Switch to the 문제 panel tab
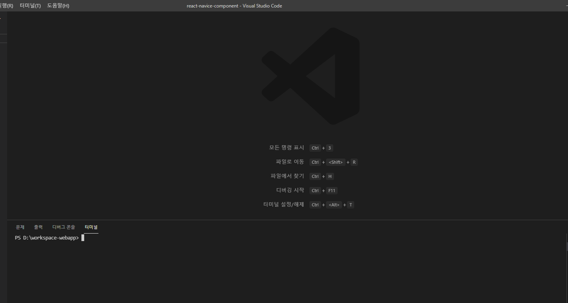 coord(20,227)
